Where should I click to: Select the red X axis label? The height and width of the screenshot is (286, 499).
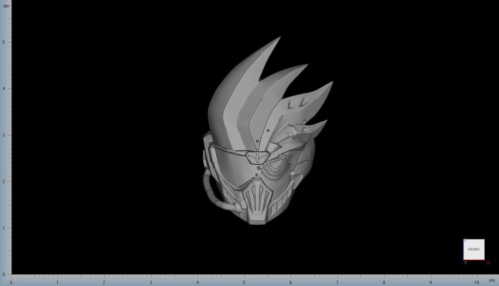(488, 262)
